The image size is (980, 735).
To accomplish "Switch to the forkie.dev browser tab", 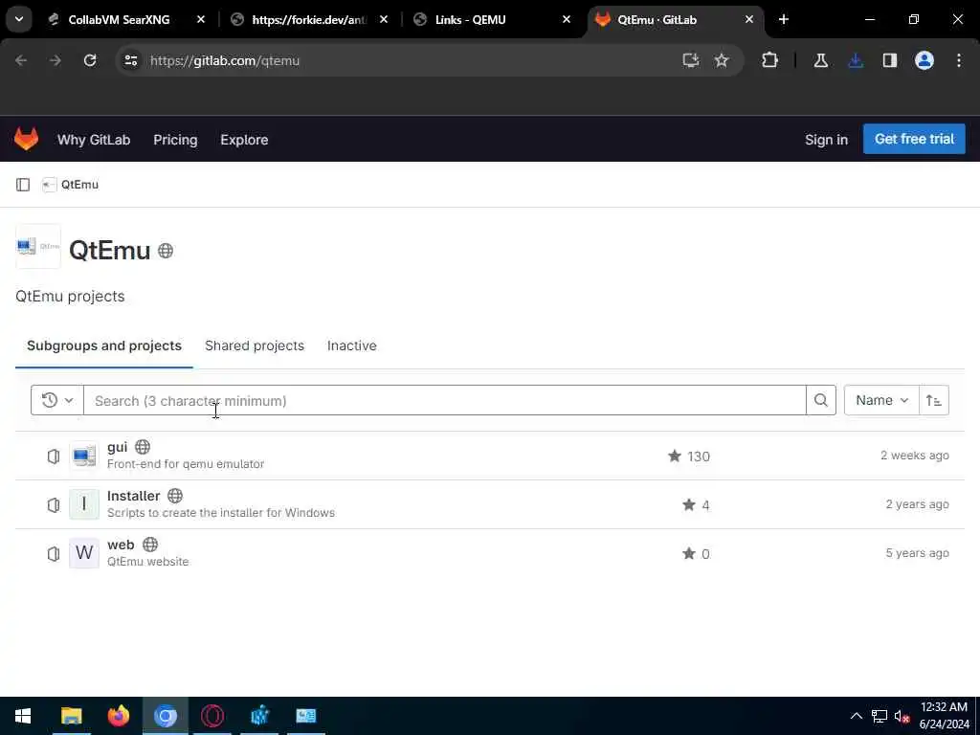I will (309, 20).
